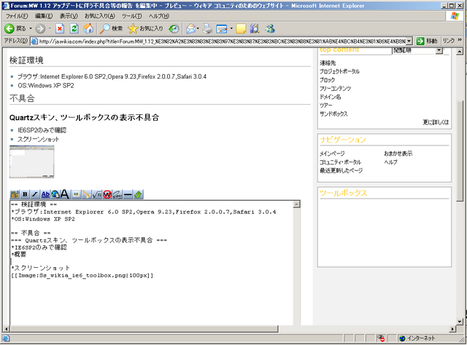The width and height of the screenshot is (467, 345).
Task: Open Favorites (お気に入り) star button
Action: 145,28
